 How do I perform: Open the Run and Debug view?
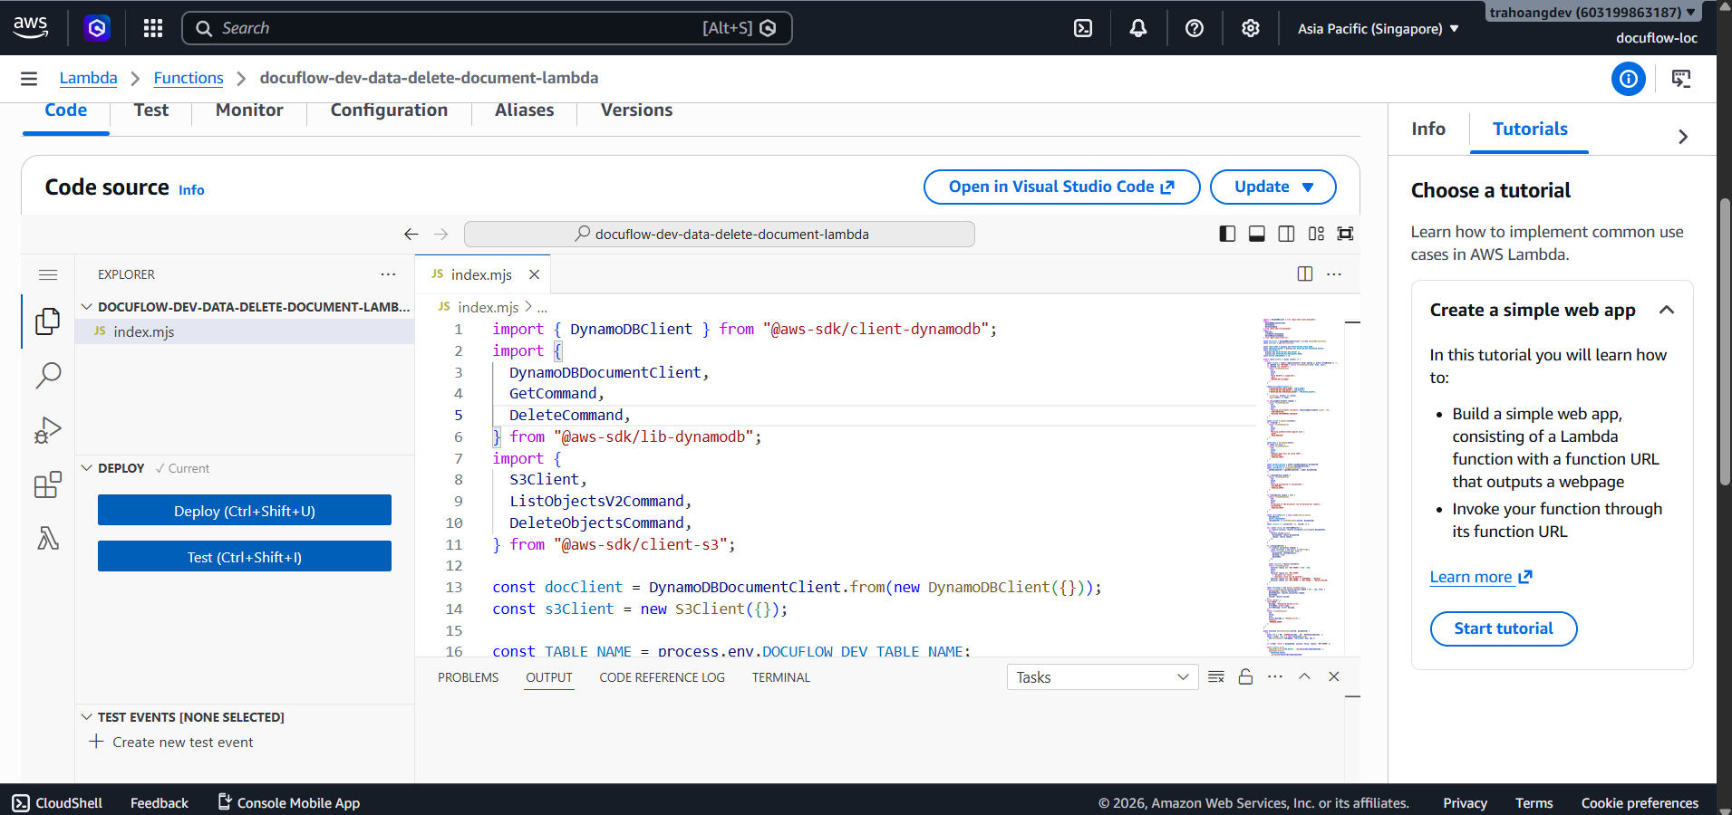[x=48, y=430]
